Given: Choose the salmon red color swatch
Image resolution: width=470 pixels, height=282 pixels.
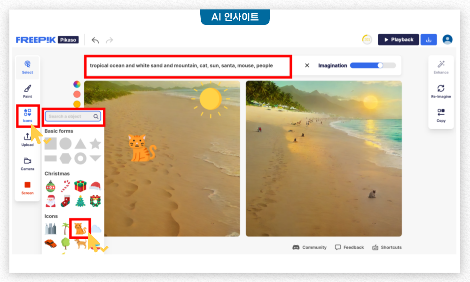Looking at the screenshot, I should point(77,94).
